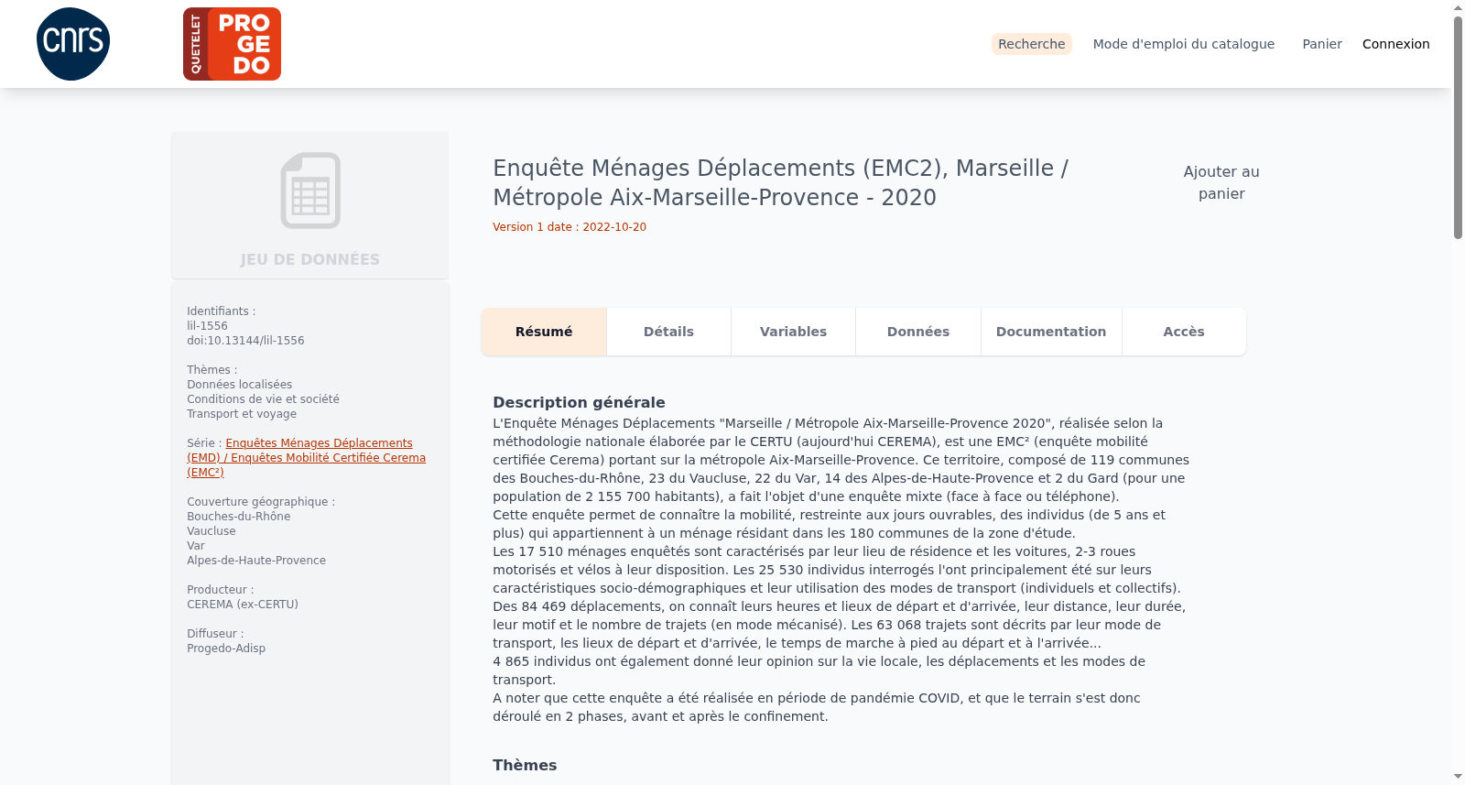
Task: Click the lil-1556 identifier text
Action: click(x=207, y=326)
